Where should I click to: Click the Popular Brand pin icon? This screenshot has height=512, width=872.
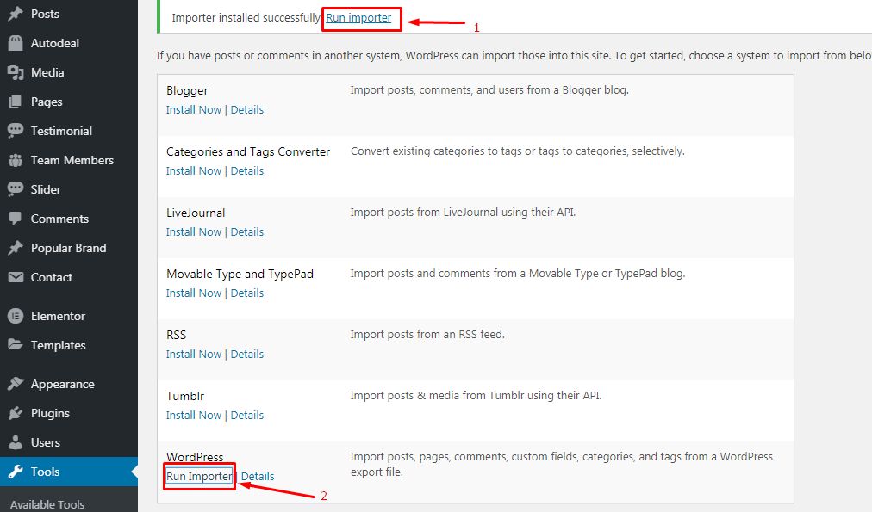pyautogui.click(x=16, y=248)
